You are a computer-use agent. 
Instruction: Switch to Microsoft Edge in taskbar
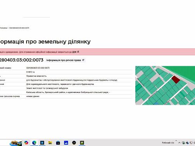click(x=34, y=143)
